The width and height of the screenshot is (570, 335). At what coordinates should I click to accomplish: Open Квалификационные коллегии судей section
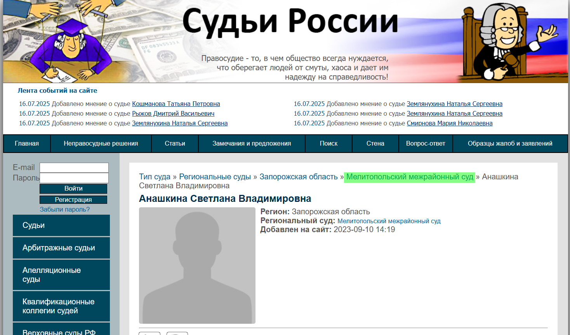[61, 306]
